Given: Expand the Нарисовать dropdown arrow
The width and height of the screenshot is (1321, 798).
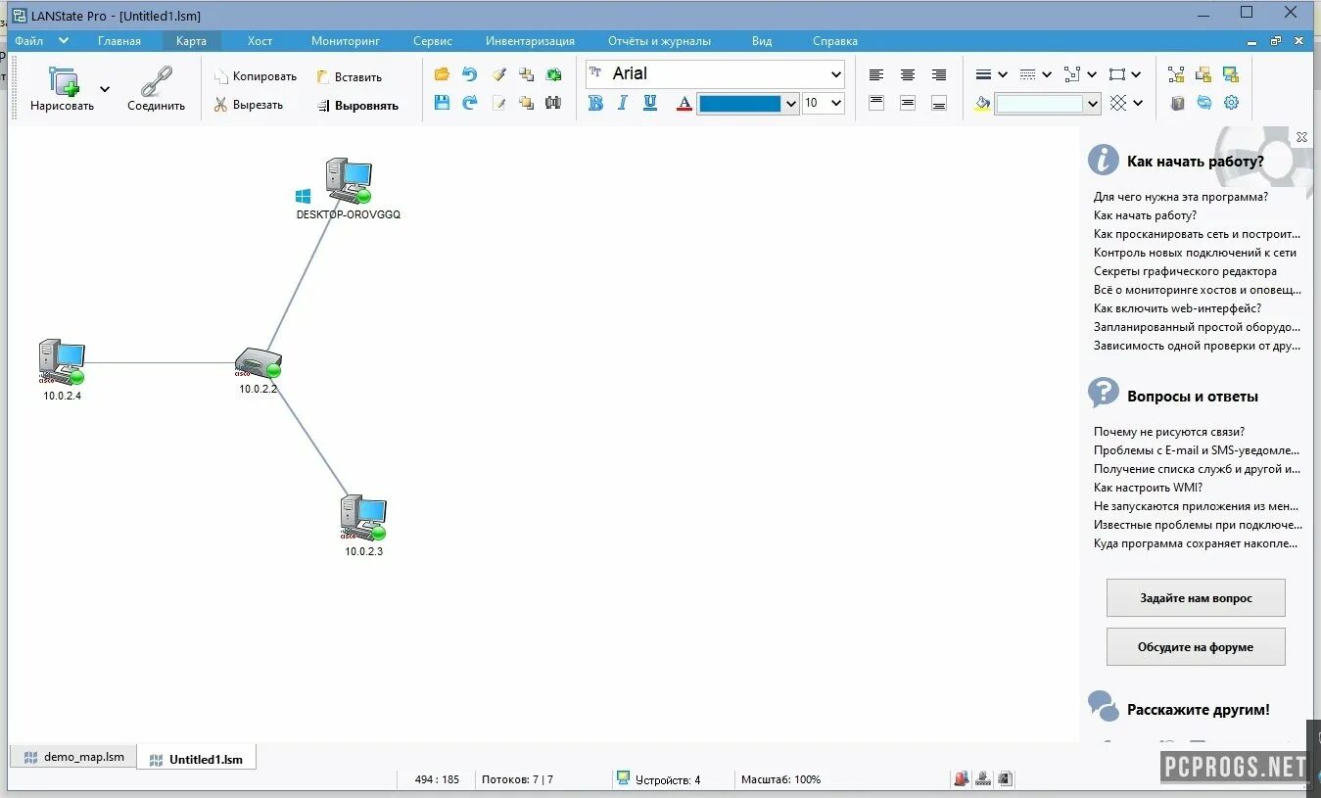Looking at the screenshot, I should tap(105, 89).
